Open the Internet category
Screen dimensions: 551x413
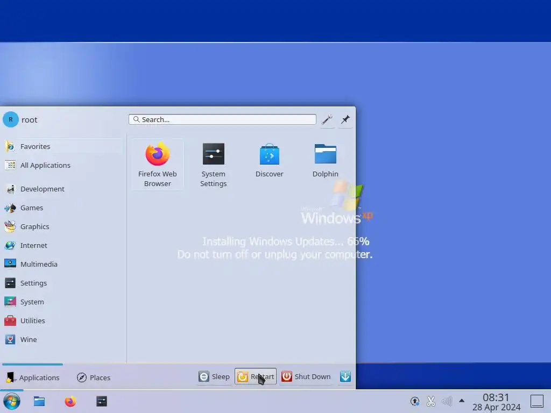tap(62, 245)
